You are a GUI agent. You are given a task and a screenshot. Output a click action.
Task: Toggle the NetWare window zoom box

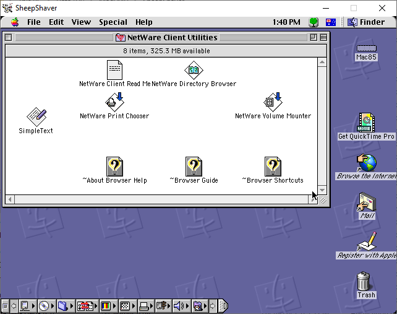[x=314, y=38]
